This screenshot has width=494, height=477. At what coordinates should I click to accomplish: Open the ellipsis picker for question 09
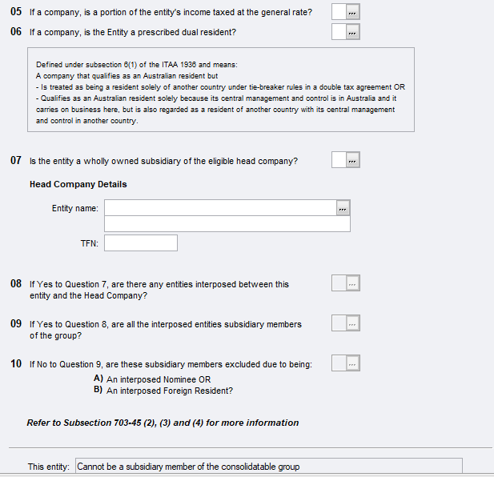[353, 323]
